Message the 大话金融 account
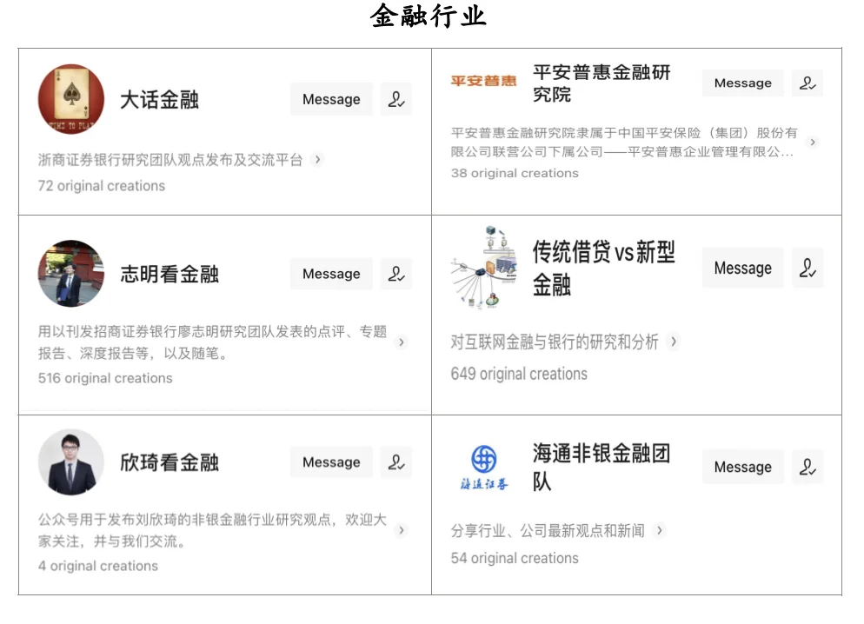This screenshot has height=624, width=864. [x=331, y=99]
